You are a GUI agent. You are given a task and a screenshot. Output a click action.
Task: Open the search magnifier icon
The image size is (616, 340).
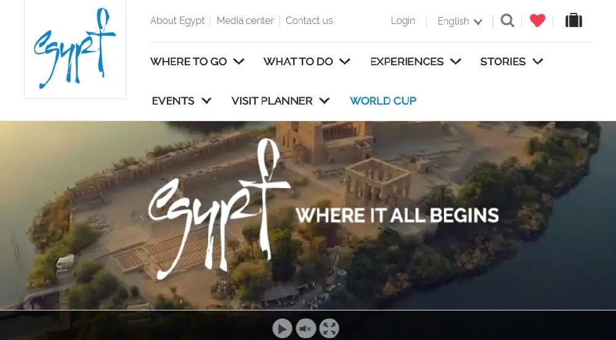tap(507, 20)
